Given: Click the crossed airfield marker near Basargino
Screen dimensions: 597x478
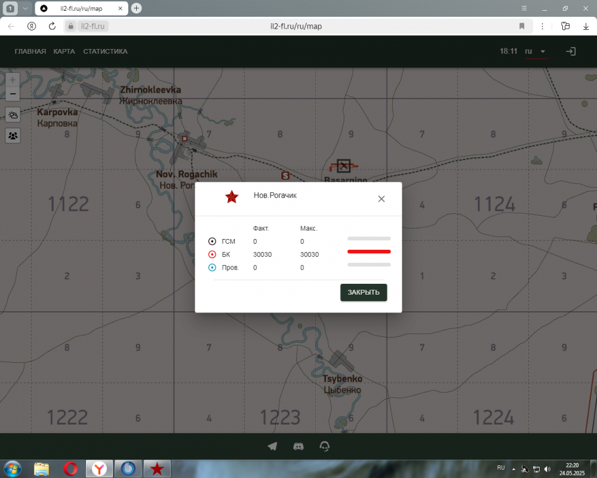Looking at the screenshot, I should [x=343, y=166].
